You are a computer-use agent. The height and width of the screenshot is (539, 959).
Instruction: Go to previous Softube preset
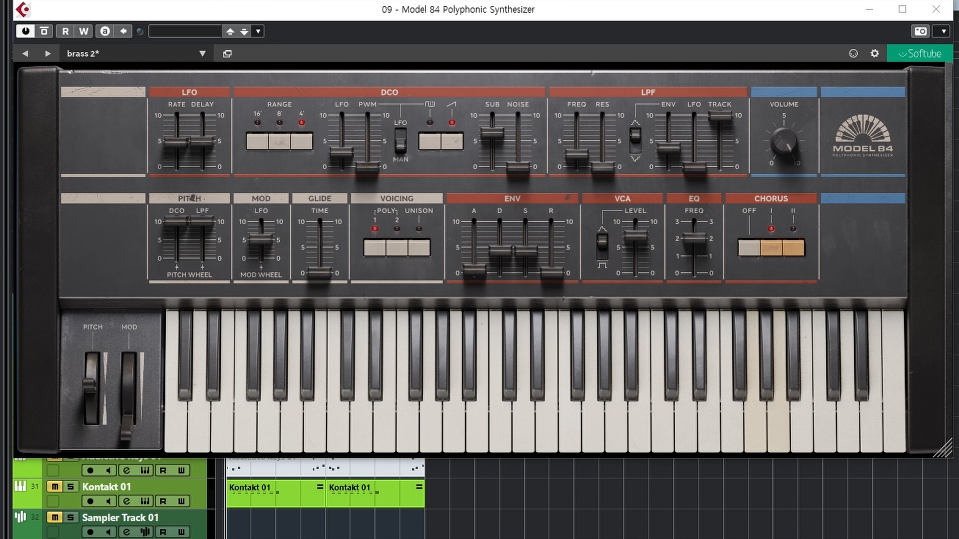(x=25, y=53)
